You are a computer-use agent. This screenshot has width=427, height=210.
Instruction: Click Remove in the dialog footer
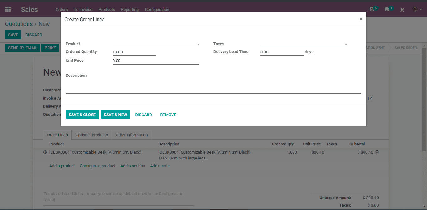(x=168, y=115)
